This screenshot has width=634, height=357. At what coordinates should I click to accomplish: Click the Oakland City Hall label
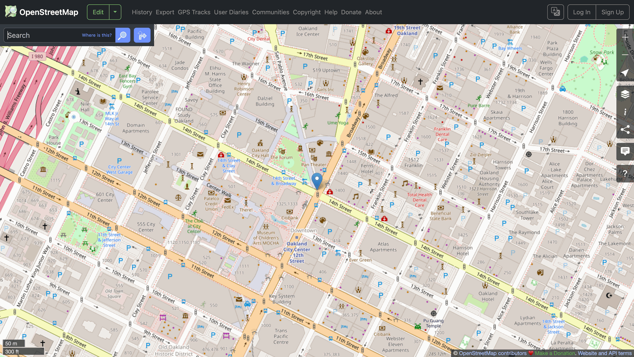[260, 153]
